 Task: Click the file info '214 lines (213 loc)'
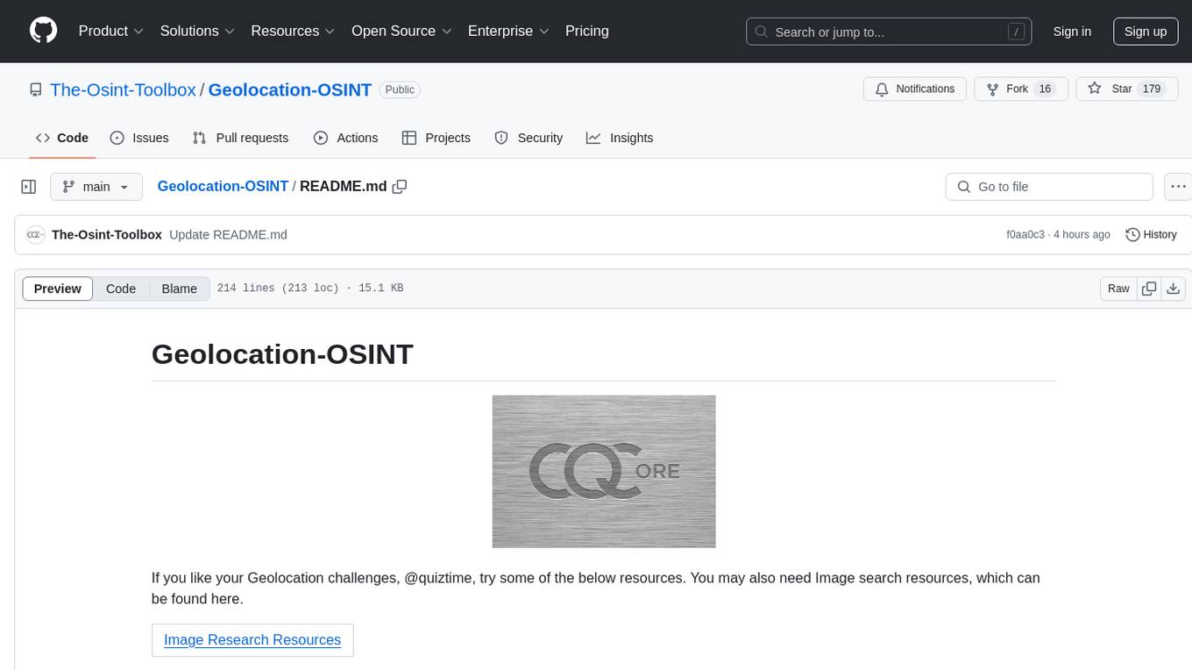(x=278, y=289)
